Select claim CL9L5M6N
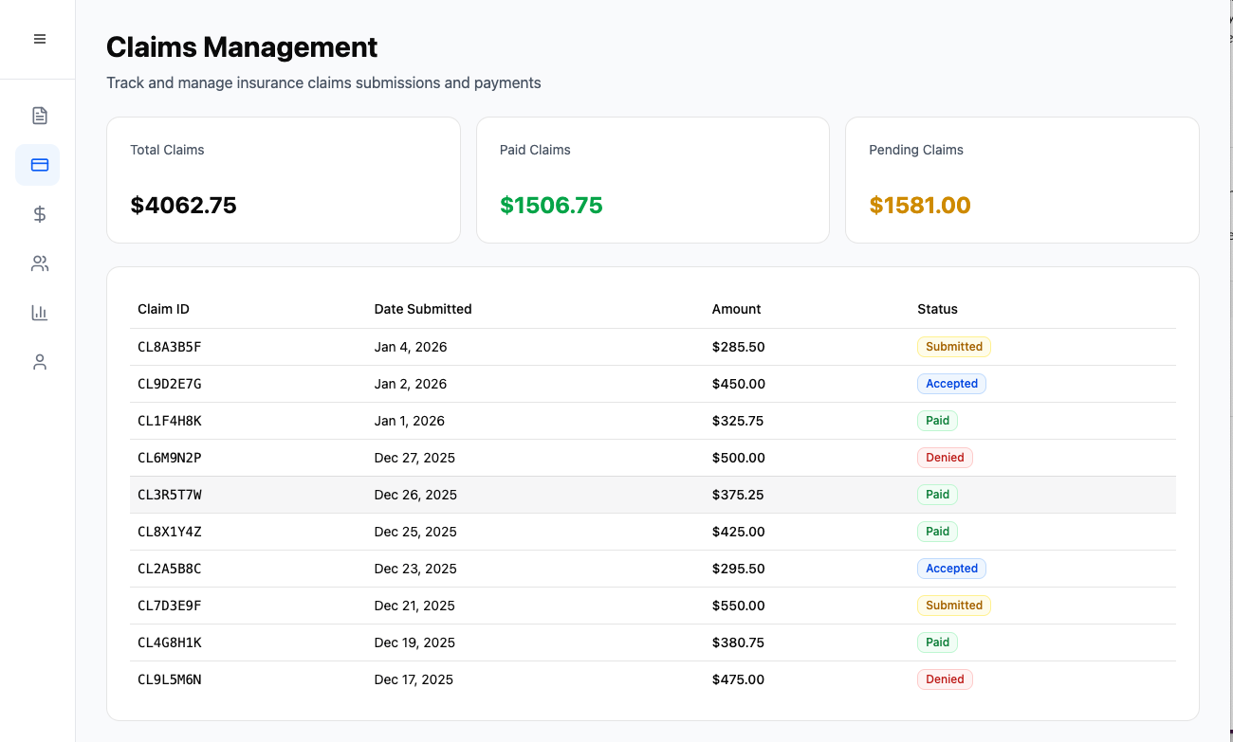The width and height of the screenshot is (1233, 742). pos(653,679)
